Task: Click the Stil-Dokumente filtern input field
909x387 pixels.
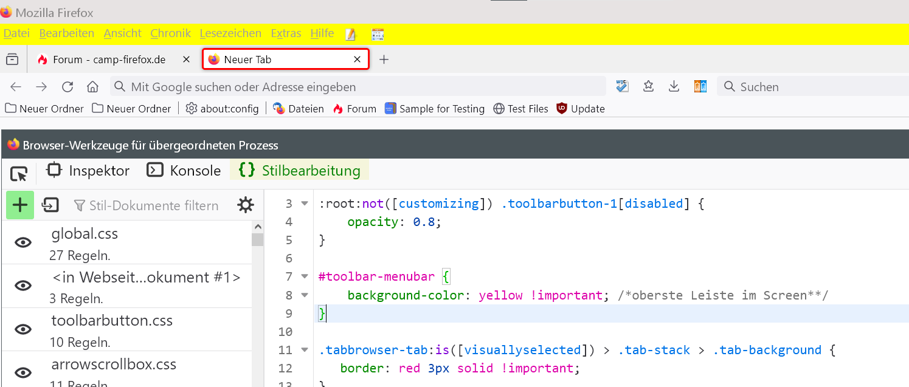Action: pyautogui.click(x=153, y=206)
